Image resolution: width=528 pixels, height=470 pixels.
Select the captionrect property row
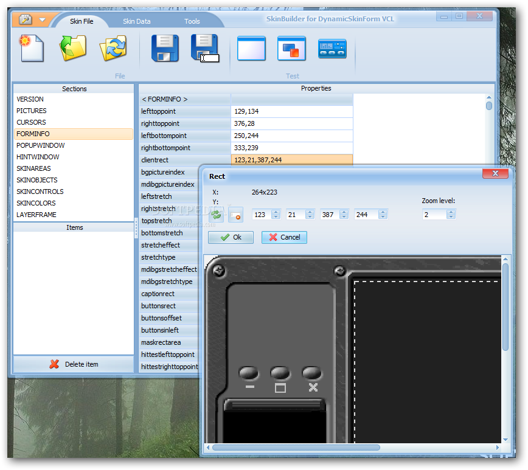[169, 294]
